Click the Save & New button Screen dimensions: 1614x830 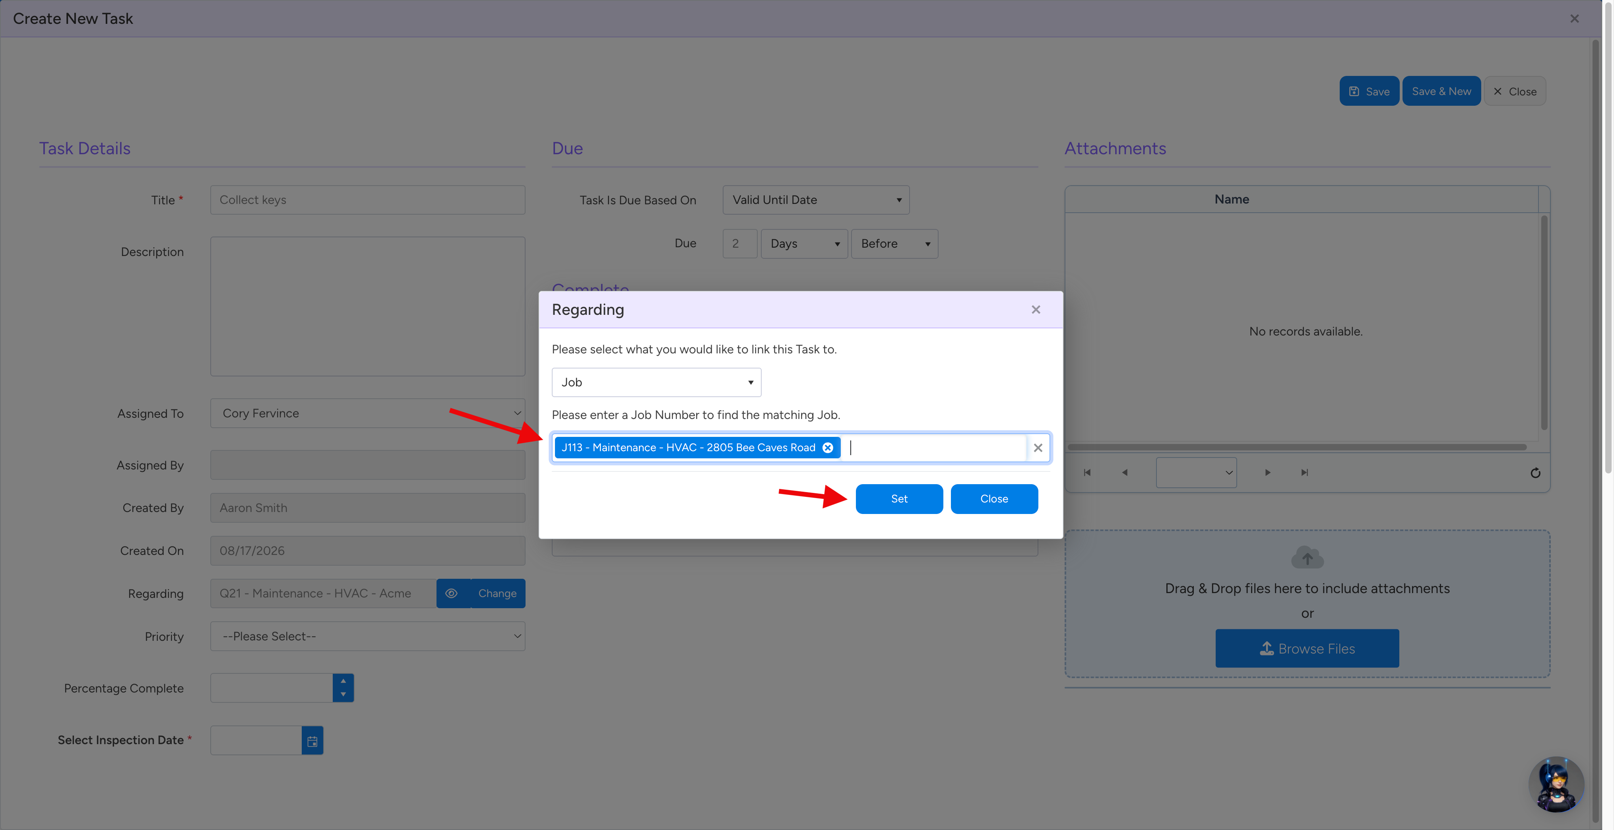pos(1441,91)
